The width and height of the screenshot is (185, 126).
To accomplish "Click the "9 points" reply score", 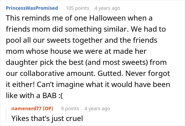I will (x=70, y=108).
